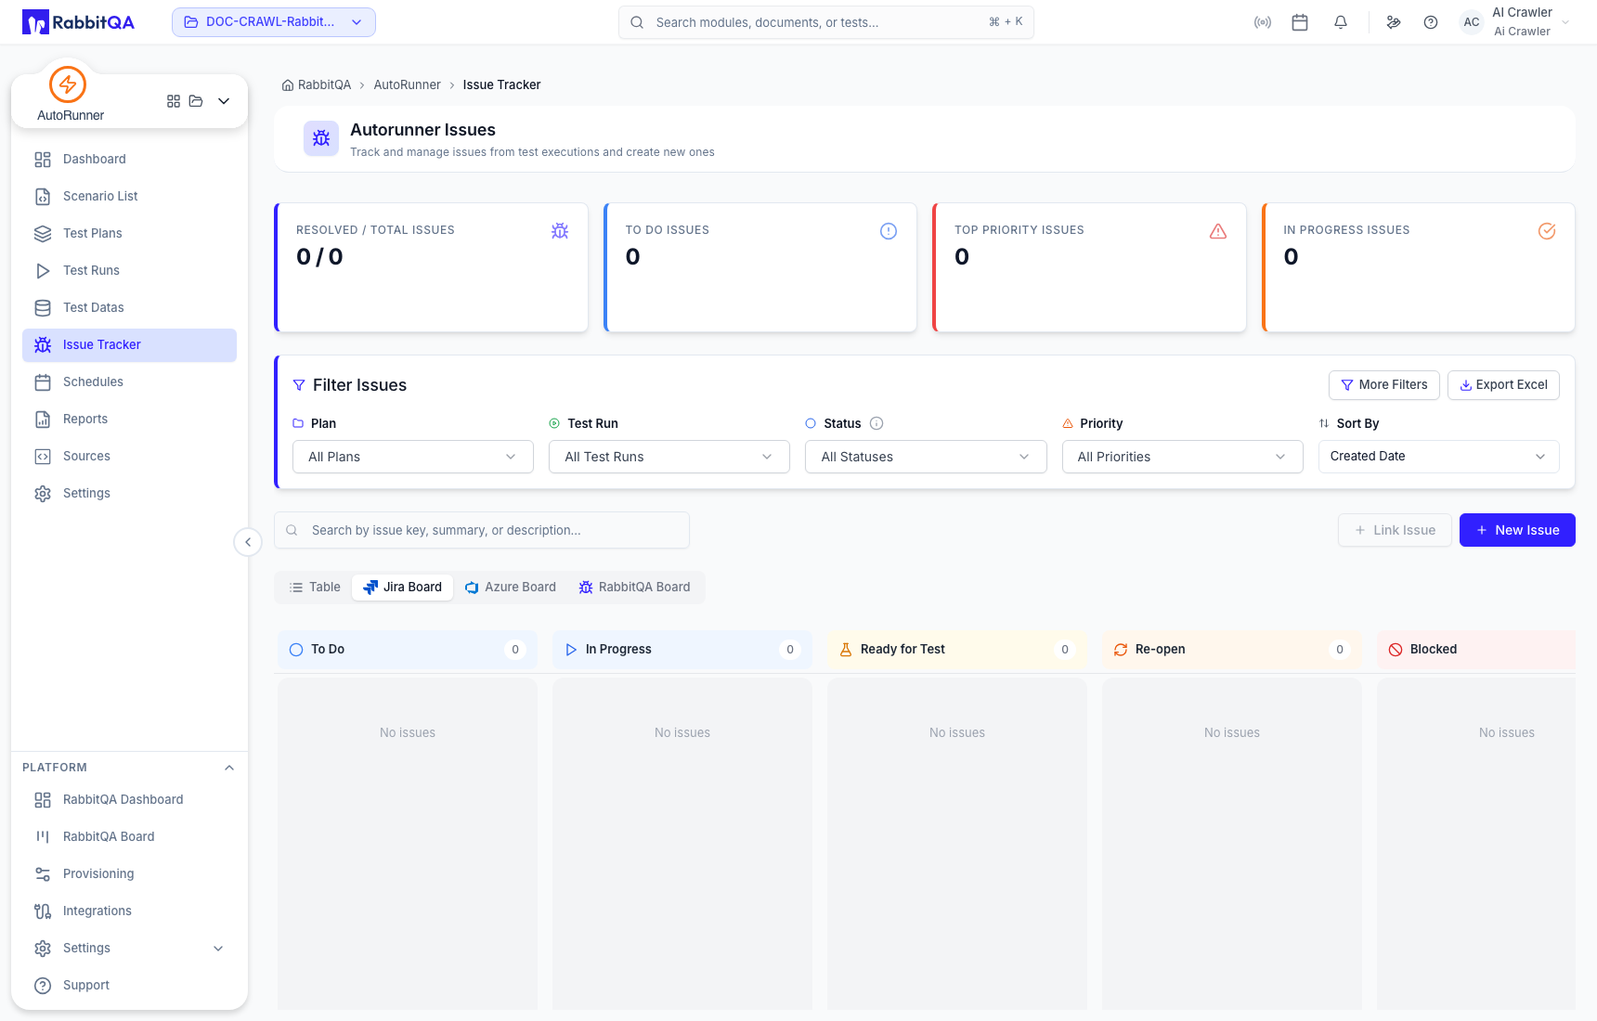Focus the global search modules field
Screen dimensions: 1597x1021
[x=826, y=22]
